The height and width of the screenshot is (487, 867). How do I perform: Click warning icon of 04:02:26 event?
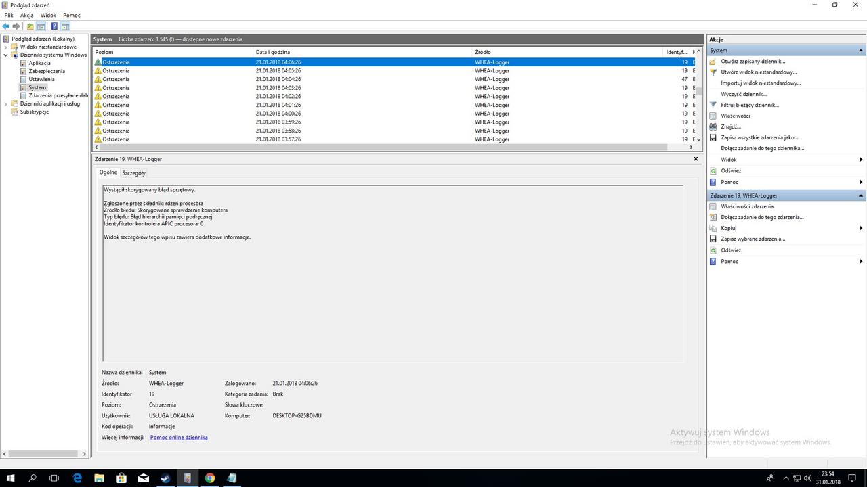(x=98, y=96)
